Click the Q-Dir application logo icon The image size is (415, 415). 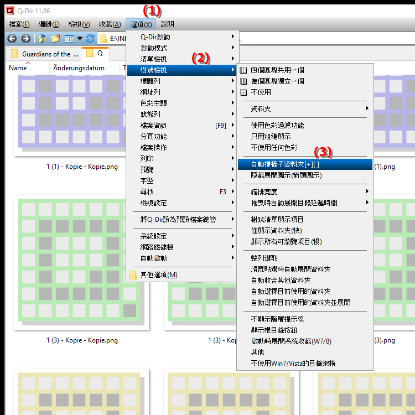tap(10, 11)
